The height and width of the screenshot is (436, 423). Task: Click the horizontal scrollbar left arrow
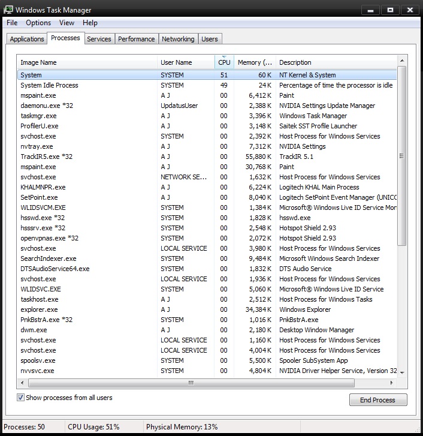(22, 383)
